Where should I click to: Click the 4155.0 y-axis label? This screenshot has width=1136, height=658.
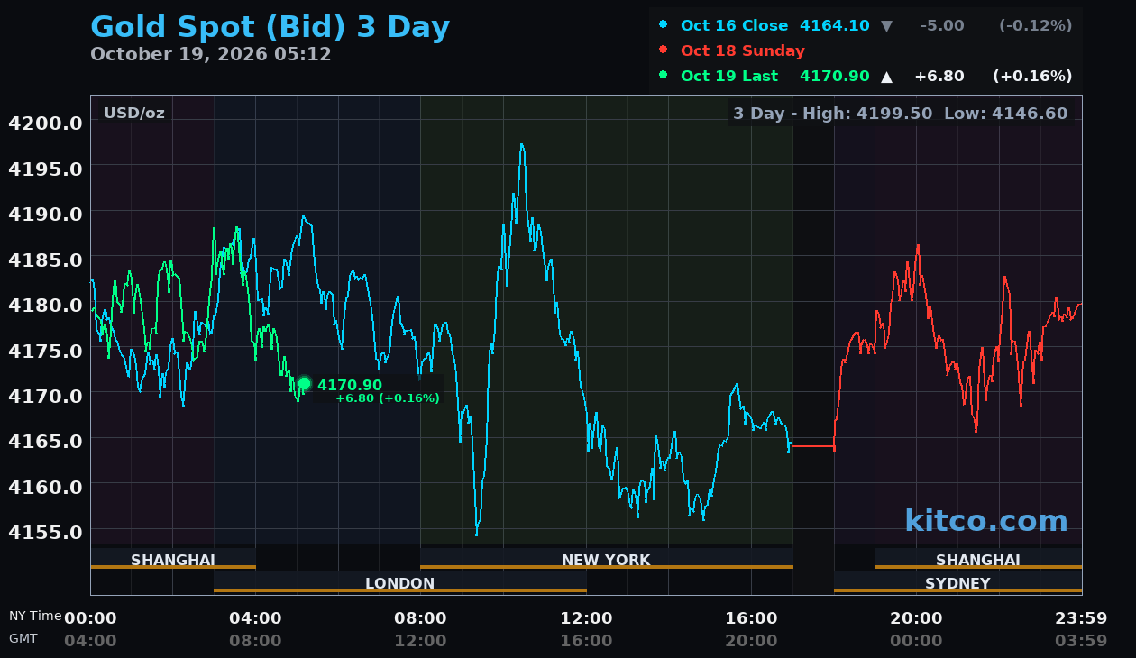[45, 532]
